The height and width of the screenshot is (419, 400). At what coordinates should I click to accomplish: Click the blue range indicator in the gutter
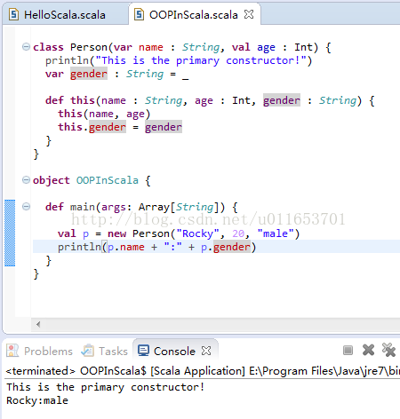pyautogui.click(x=10, y=233)
